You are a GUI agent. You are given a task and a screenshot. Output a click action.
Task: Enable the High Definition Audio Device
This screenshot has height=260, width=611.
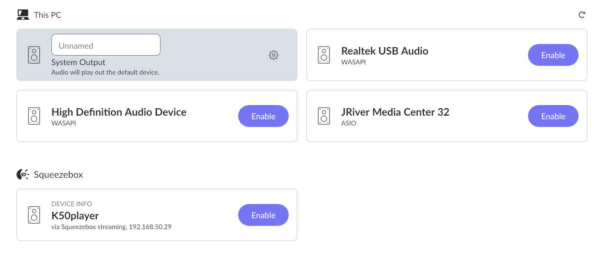[263, 116]
